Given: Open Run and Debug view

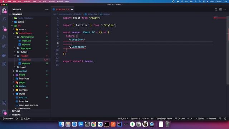Looking at the screenshot, I should pos(4,37).
